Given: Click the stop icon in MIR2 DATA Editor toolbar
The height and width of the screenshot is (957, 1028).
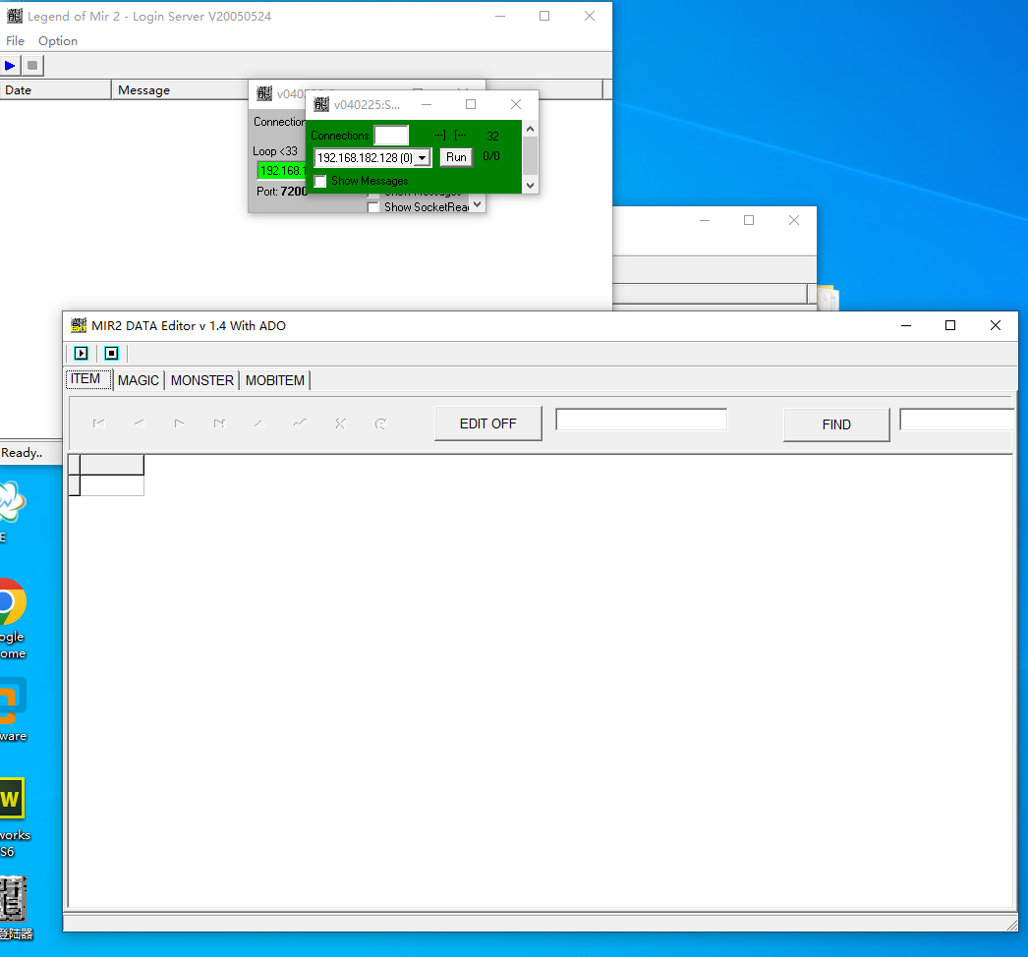Looking at the screenshot, I should 111,354.
